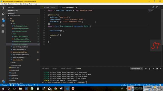Open the Explorer view in activity bar
The image size is (163, 91).
pos(3,8)
